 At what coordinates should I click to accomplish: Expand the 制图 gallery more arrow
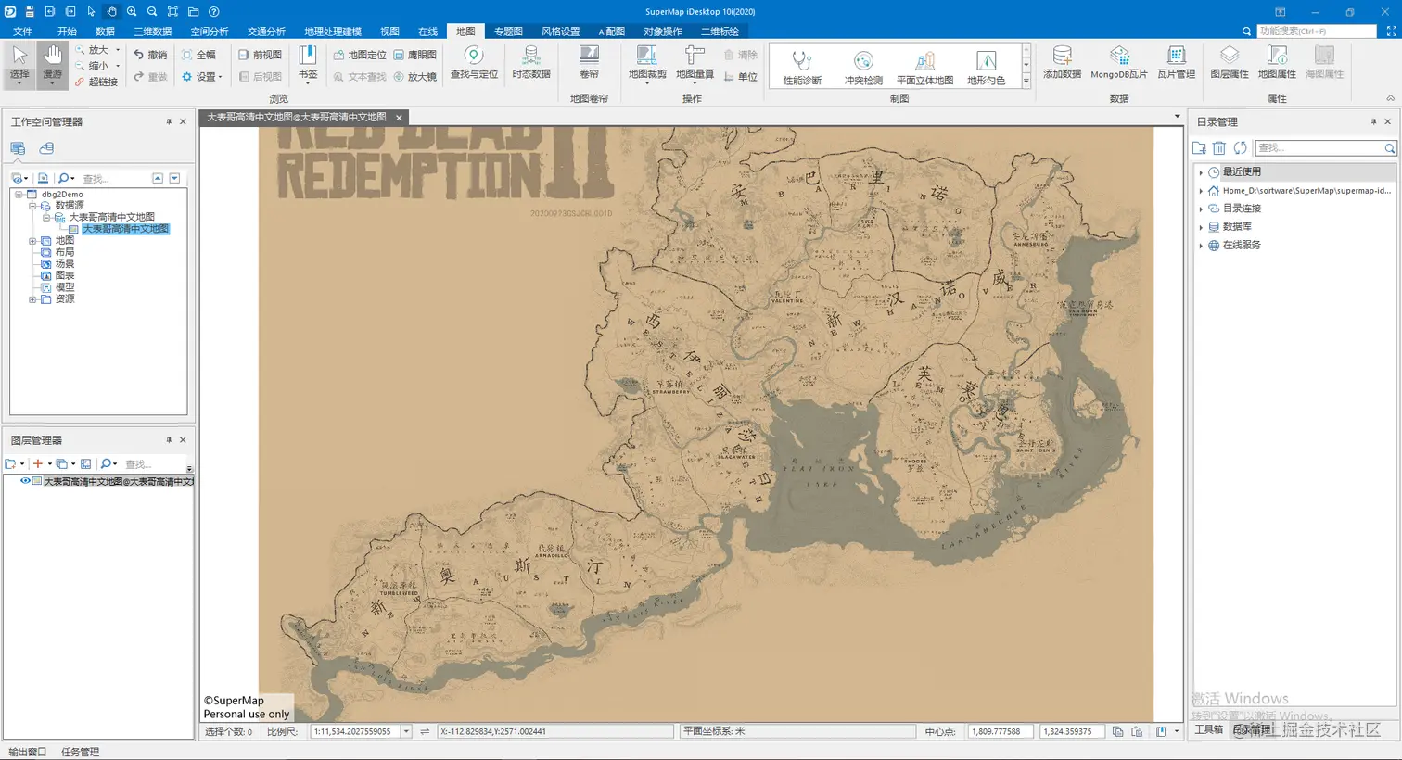[1026, 82]
